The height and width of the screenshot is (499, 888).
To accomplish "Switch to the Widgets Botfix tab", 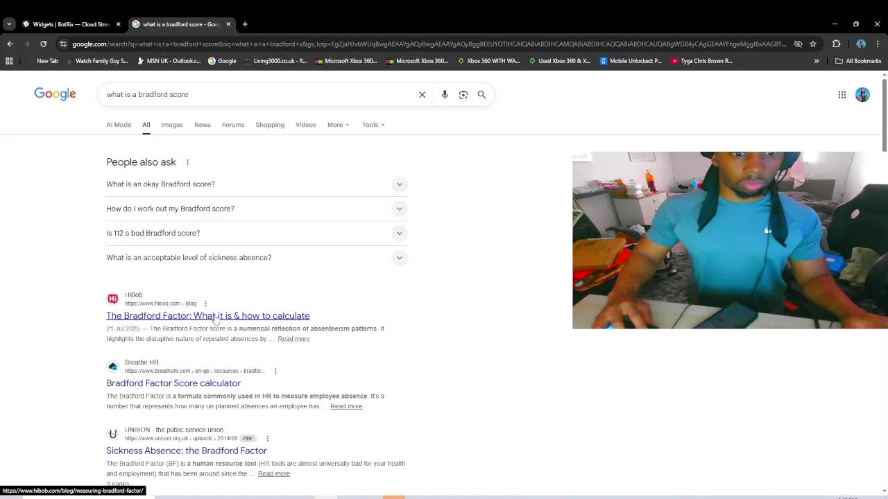I will point(71,24).
